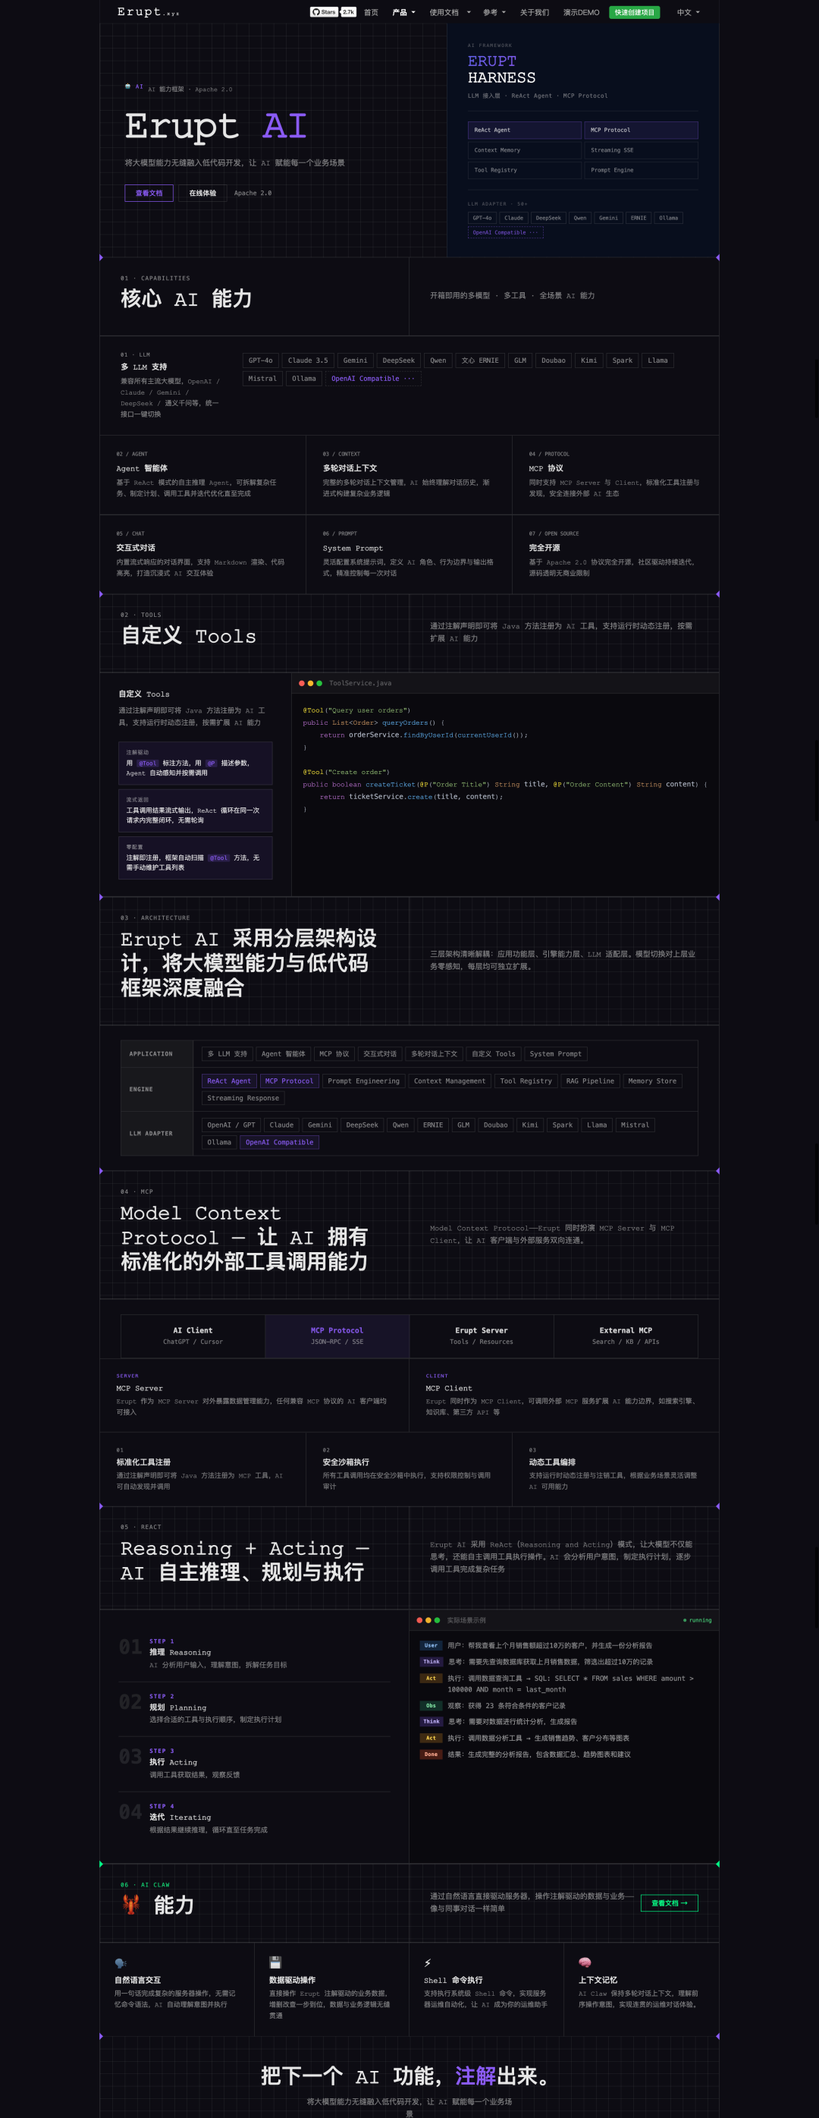
Task: Click the Apache 2.0 link next to 在线体验
Action: point(253,194)
